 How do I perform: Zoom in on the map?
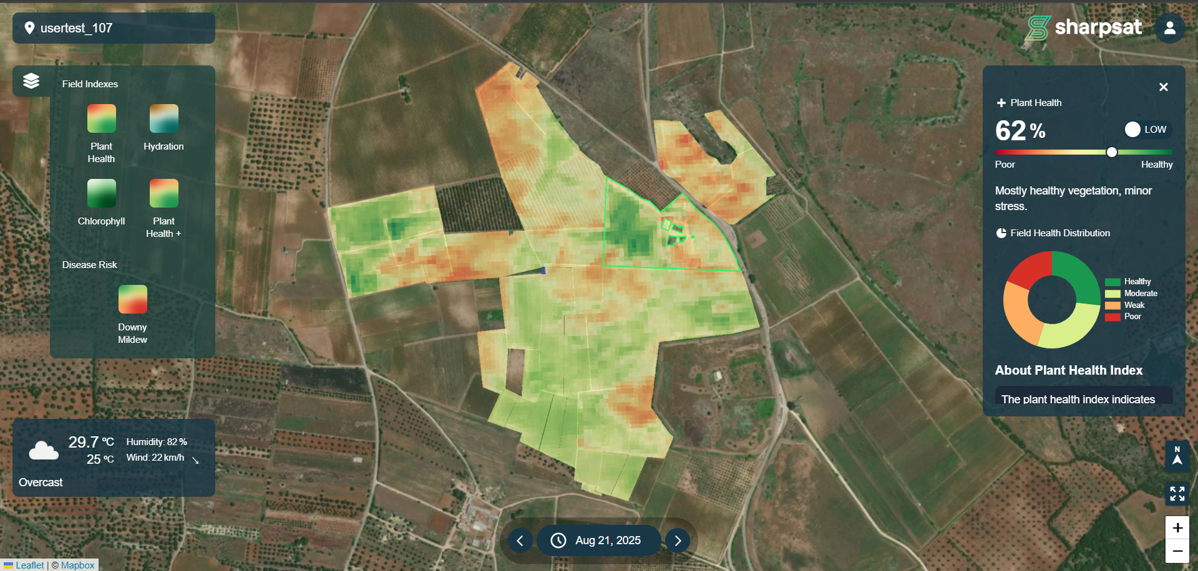pos(1177,528)
